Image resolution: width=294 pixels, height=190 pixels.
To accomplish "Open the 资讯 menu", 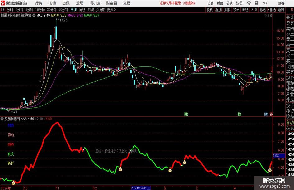I will point(66,3).
